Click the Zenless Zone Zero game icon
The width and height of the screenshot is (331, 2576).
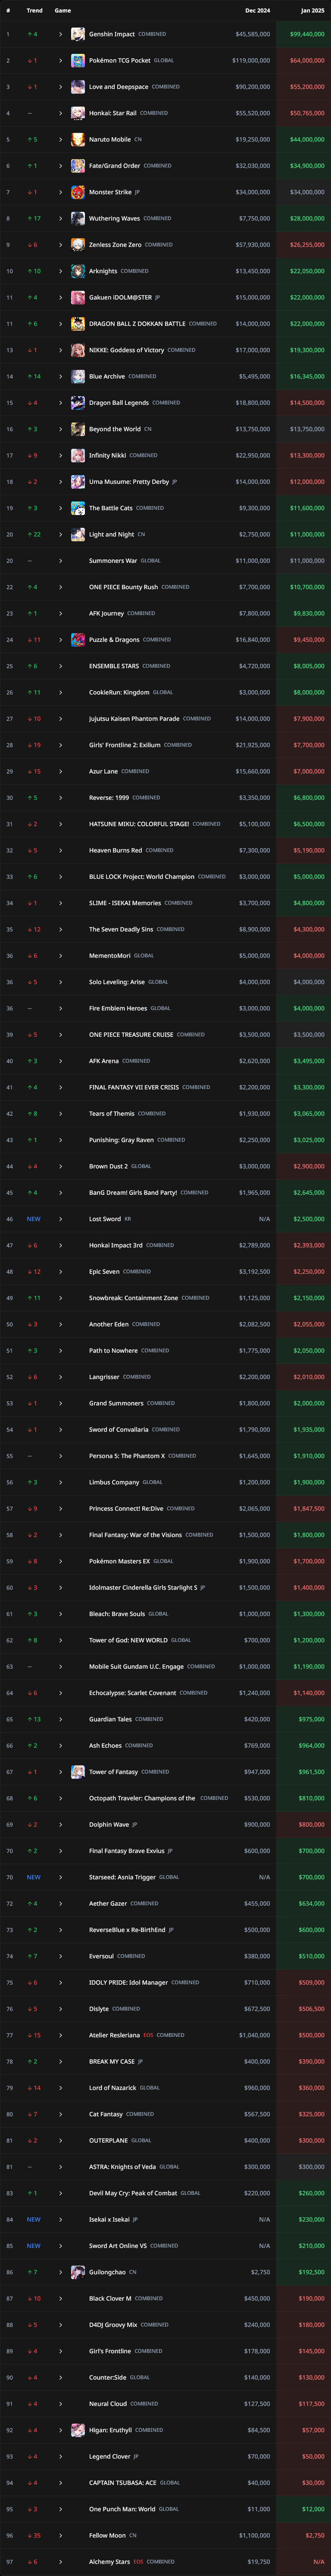(x=78, y=245)
